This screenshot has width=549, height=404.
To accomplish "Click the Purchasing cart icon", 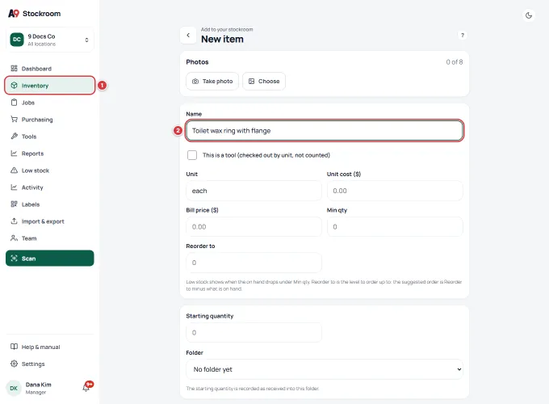I will [14, 119].
